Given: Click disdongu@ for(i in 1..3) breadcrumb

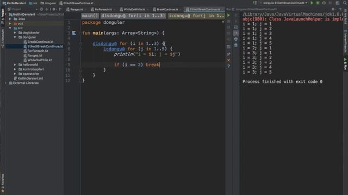Looking at the screenshot, I should point(133,16).
